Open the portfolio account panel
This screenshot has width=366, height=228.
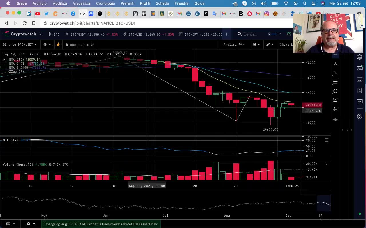[x=360, y=90]
